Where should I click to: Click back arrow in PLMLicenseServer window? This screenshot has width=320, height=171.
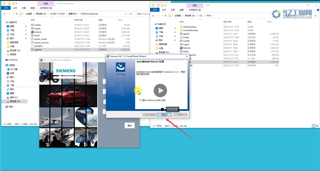click(4, 14)
